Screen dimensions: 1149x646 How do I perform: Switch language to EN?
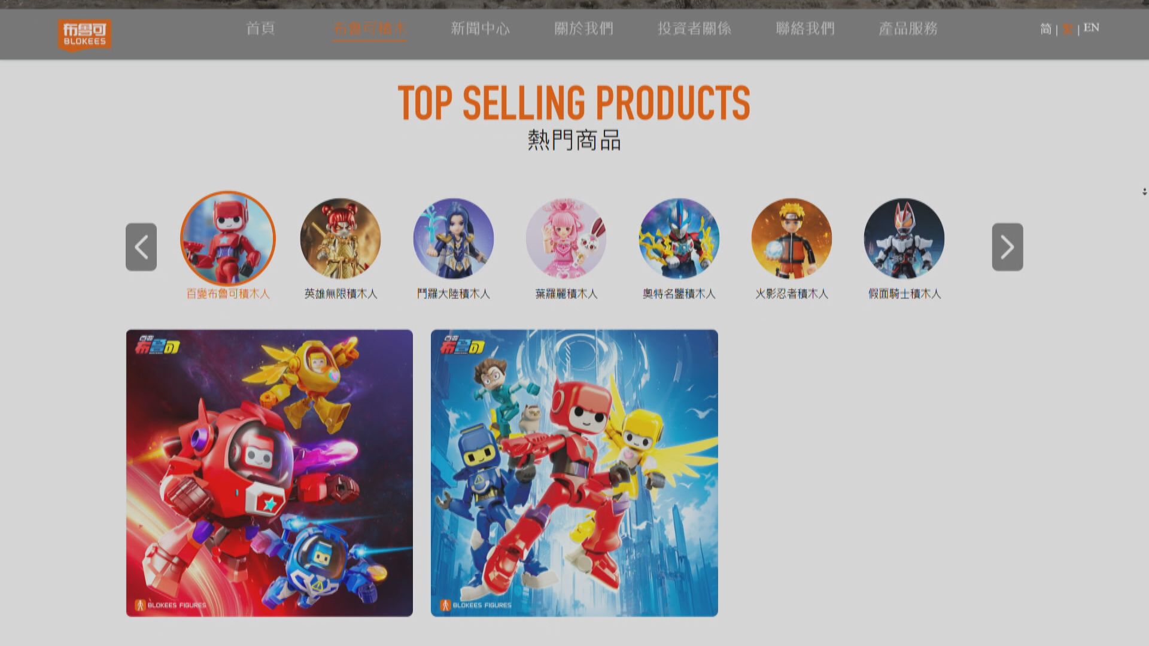[1091, 28]
